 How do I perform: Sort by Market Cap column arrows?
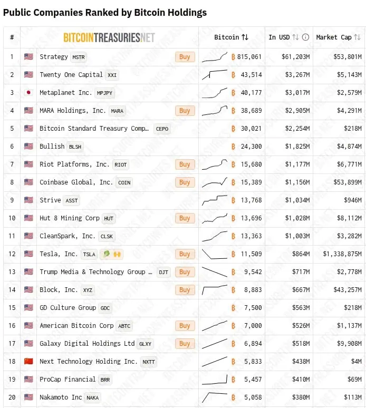[x=357, y=37]
